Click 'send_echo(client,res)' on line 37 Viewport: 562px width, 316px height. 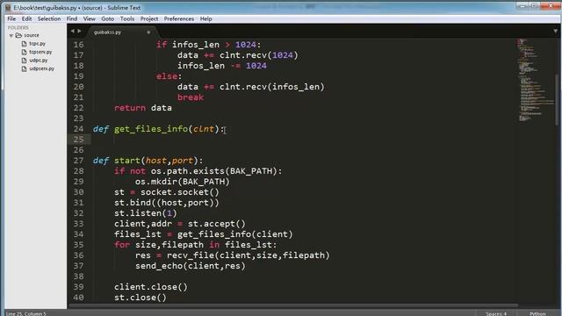pyautogui.click(x=191, y=266)
